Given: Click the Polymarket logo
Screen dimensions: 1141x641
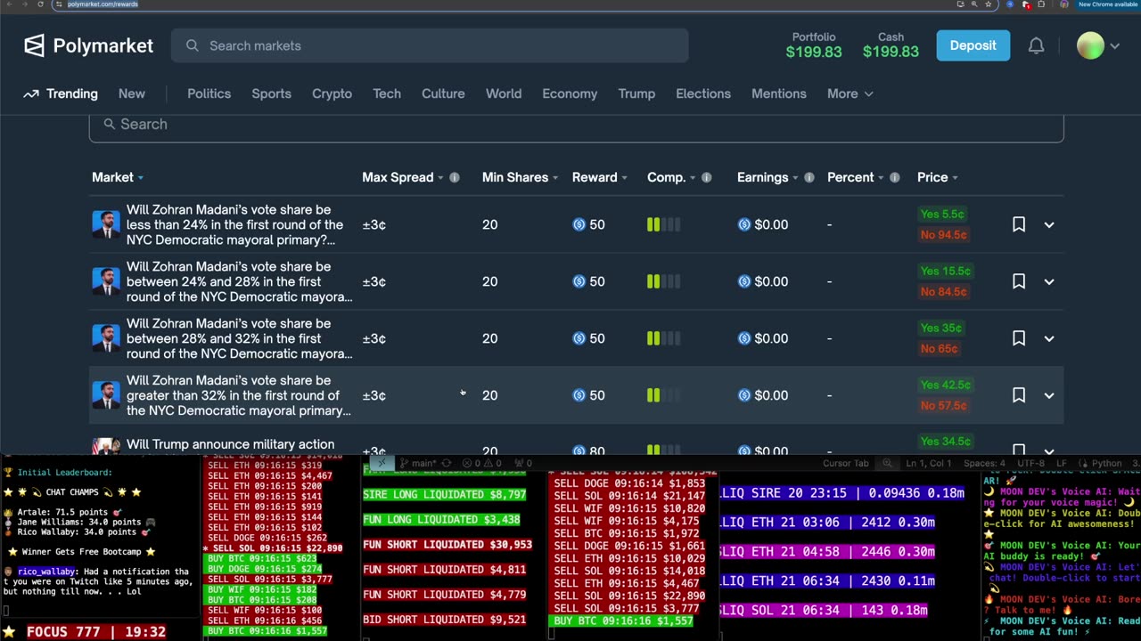Looking at the screenshot, I should [x=88, y=45].
